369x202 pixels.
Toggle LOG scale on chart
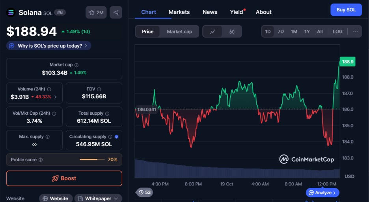337,31
